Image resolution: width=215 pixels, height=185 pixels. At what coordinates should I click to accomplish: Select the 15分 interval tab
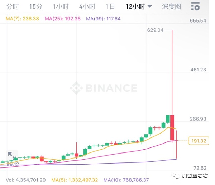pos(35,6)
